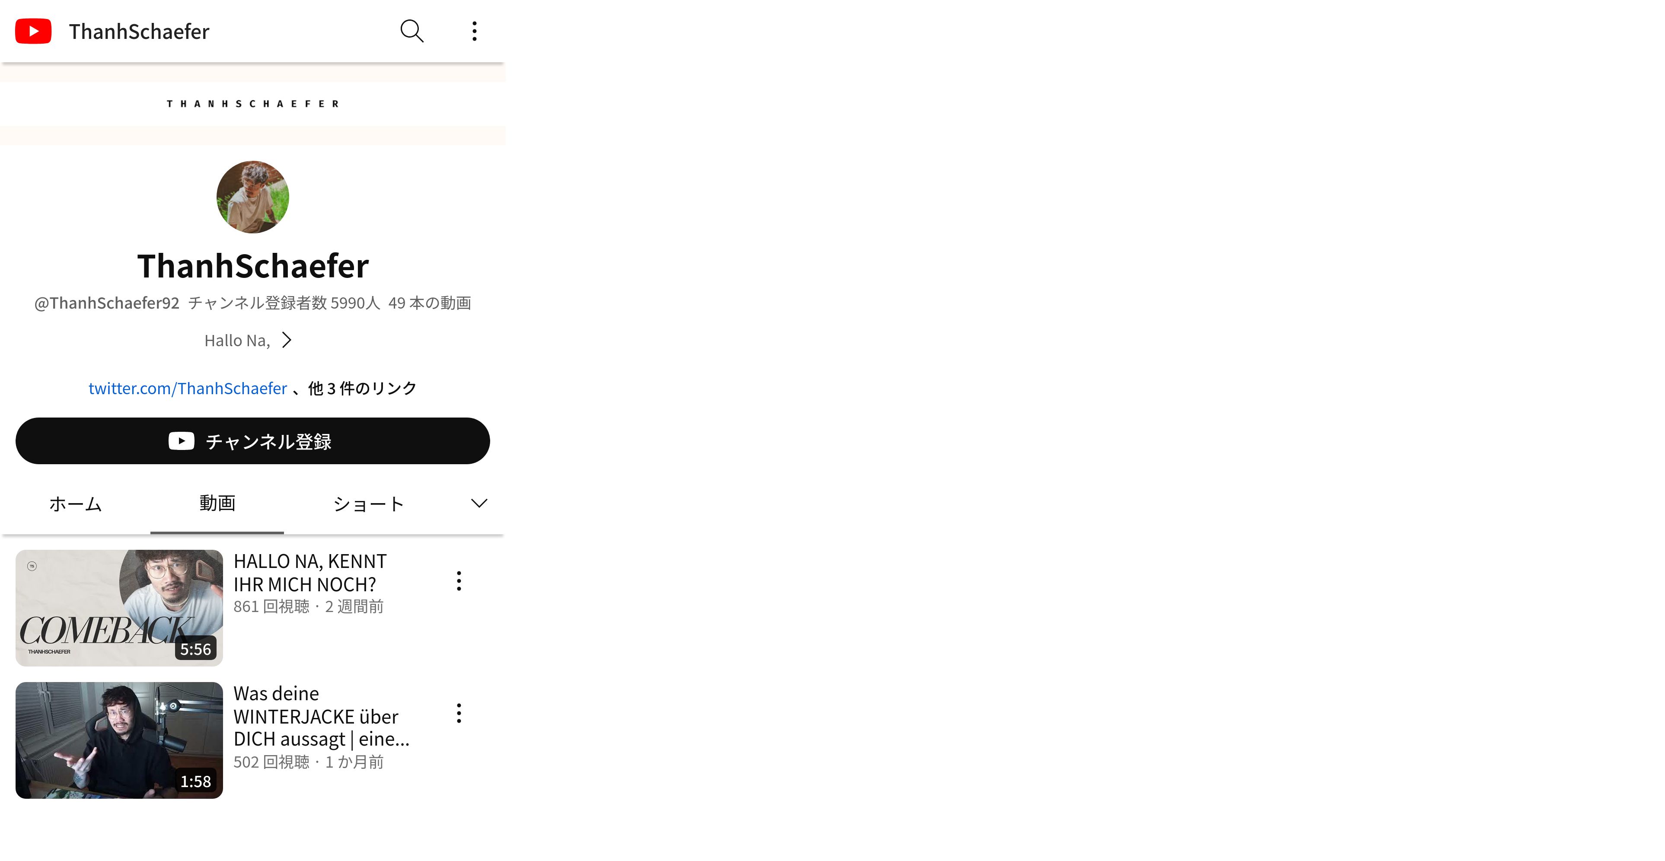1665x861 pixels.
Task: Click the 1:58 duration badge
Action: [195, 781]
